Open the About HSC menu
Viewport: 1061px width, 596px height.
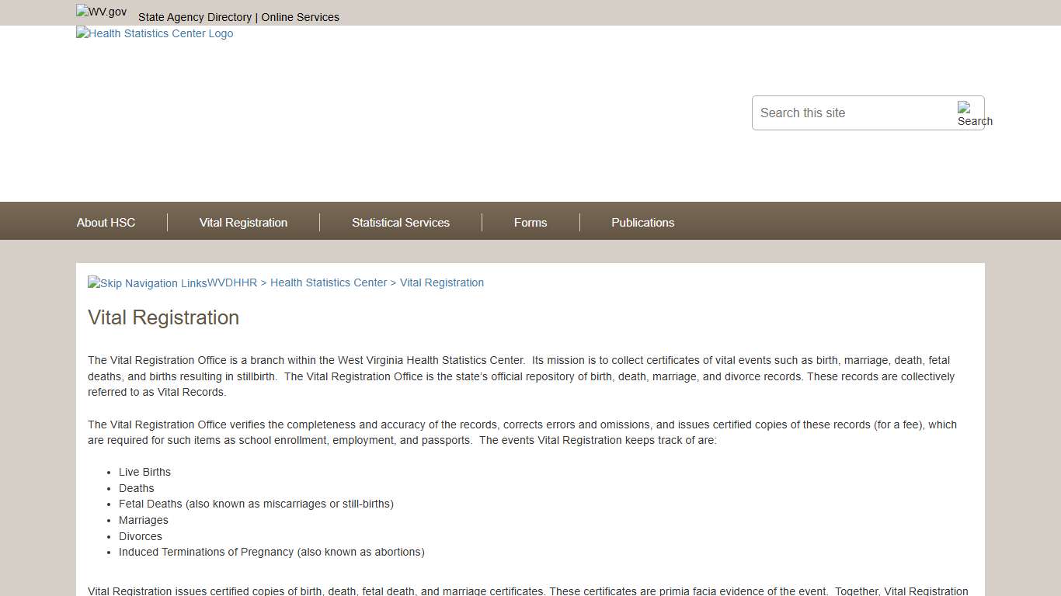click(x=106, y=223)
